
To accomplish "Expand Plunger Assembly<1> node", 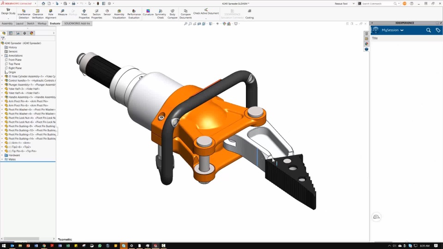I will pos(2,85).
